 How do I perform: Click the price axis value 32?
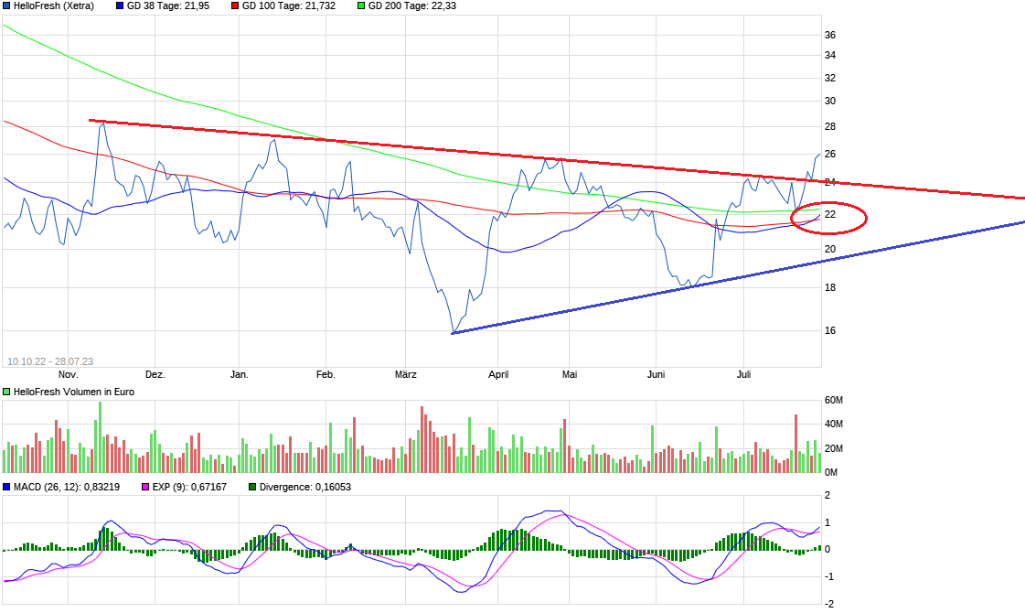829,78
